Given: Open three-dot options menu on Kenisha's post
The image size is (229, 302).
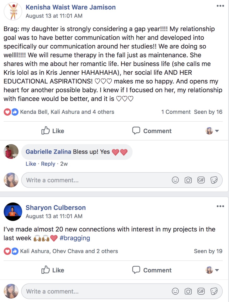Looking at the screenshot, I should pos(220,6).
